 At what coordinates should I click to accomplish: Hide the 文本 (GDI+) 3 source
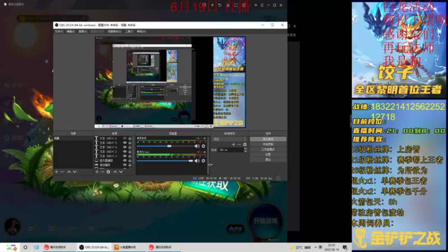point(124,156)
